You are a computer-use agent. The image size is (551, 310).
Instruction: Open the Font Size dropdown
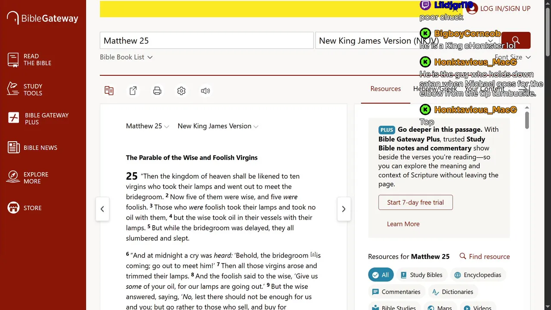512,57
